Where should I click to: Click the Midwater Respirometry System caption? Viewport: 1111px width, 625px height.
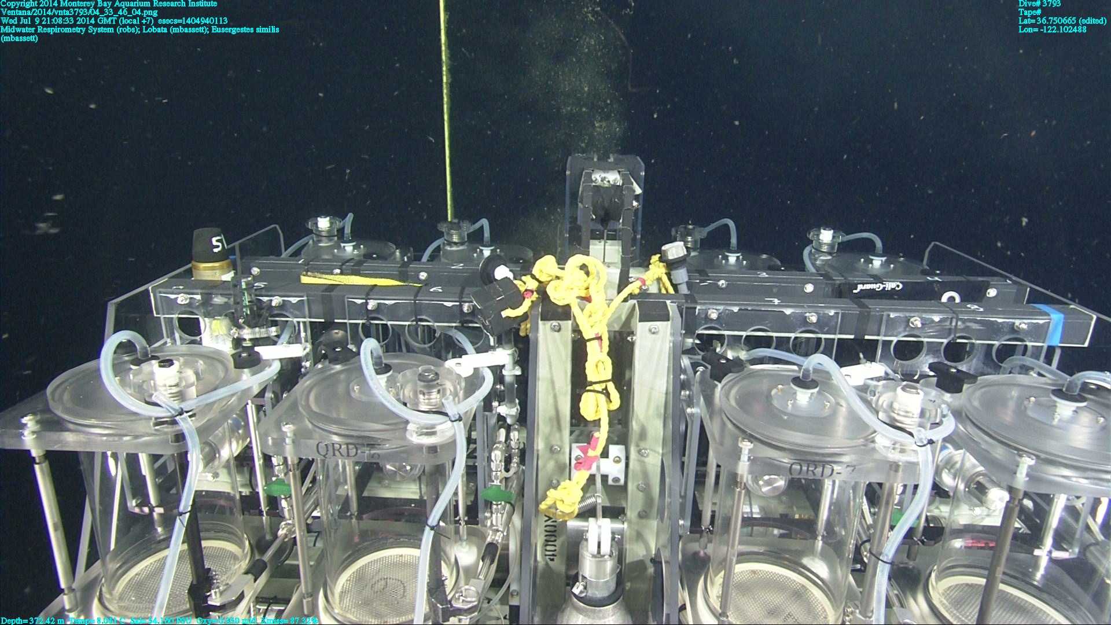point(139,29)
